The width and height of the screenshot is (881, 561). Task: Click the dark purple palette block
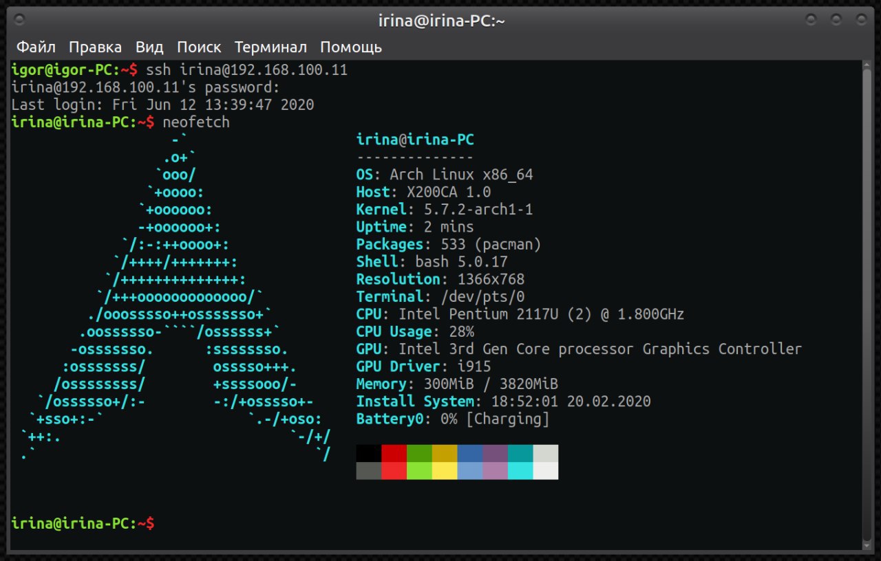[x=495, y=453]
